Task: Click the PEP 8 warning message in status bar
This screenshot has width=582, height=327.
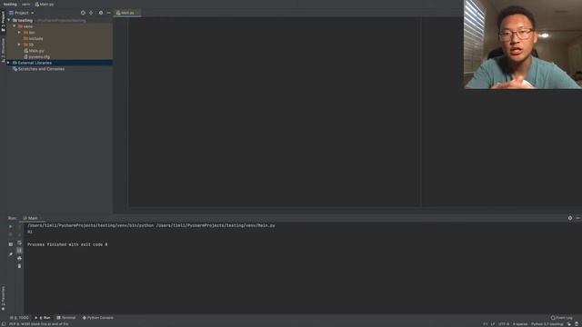Action: [x=39, y=324]
